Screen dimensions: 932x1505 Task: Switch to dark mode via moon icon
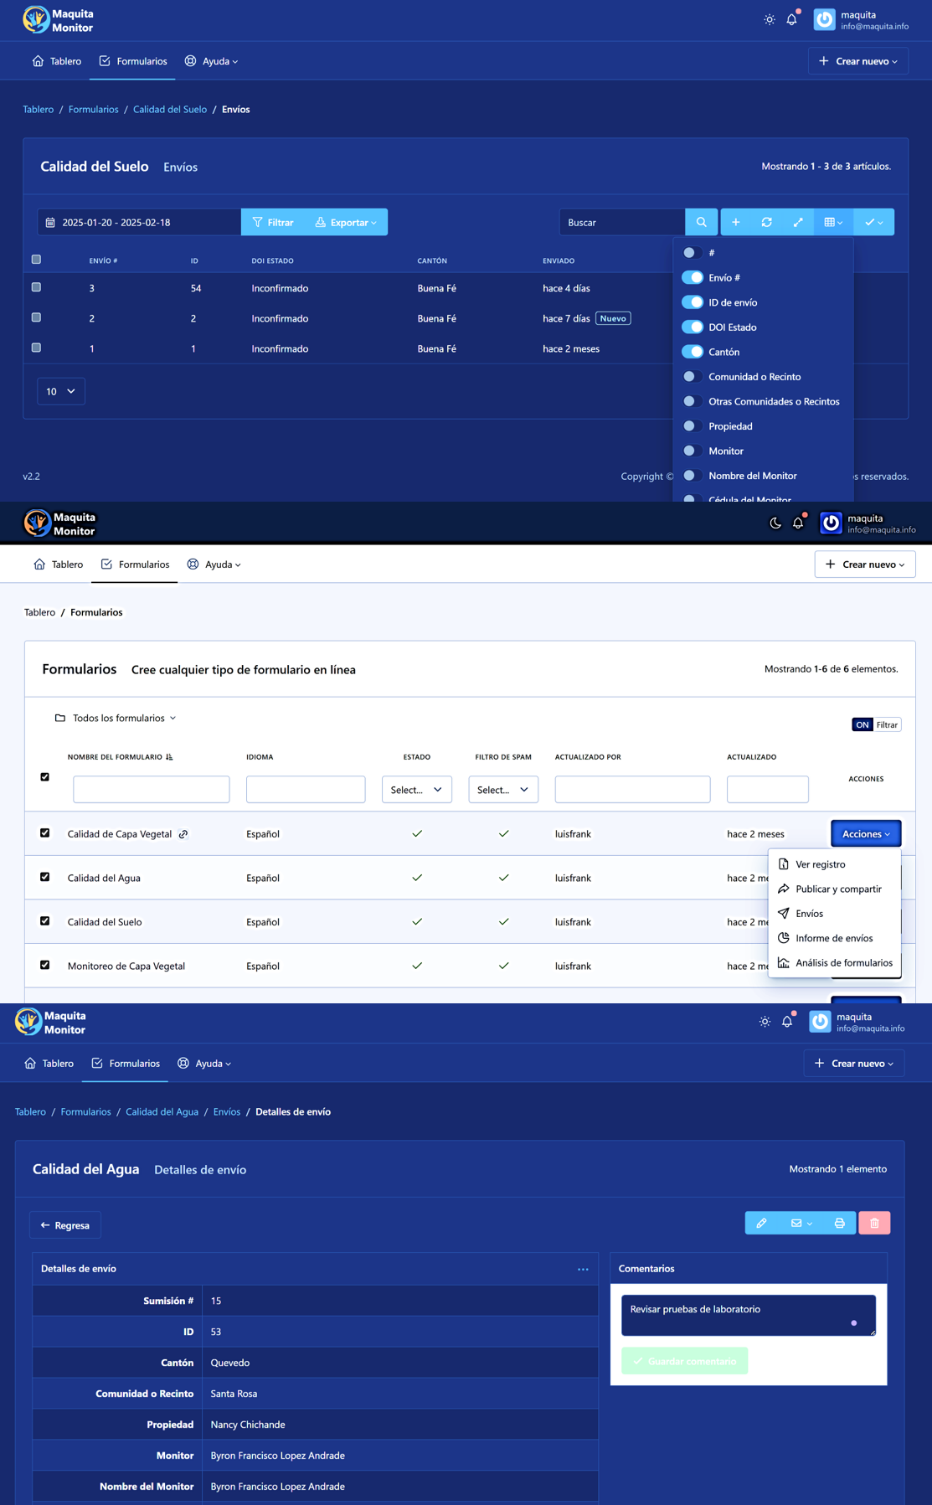[x=775, y=523]
